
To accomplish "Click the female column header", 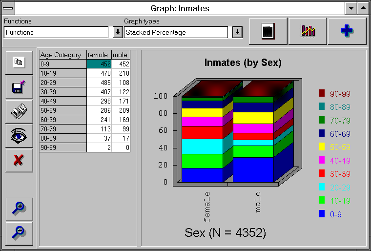I will (x=99, y=55).
